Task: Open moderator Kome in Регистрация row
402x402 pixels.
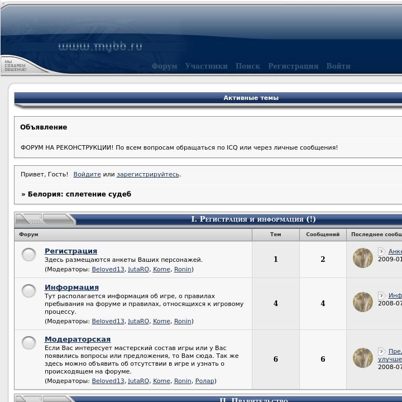Action: coord(161,269)
